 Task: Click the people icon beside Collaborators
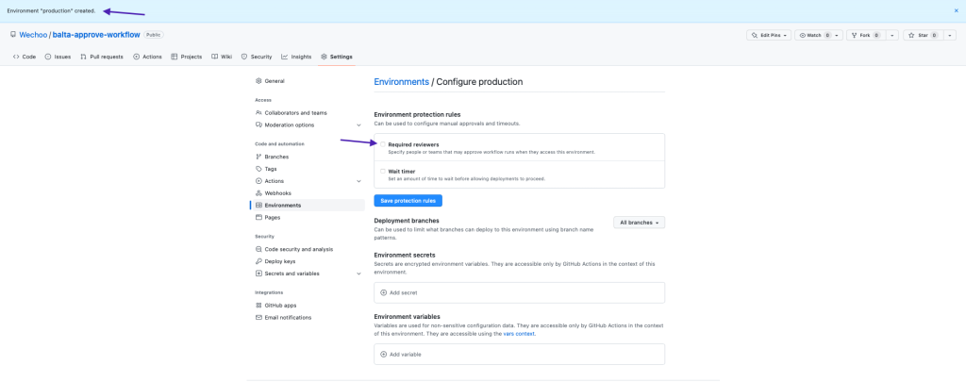258,113
